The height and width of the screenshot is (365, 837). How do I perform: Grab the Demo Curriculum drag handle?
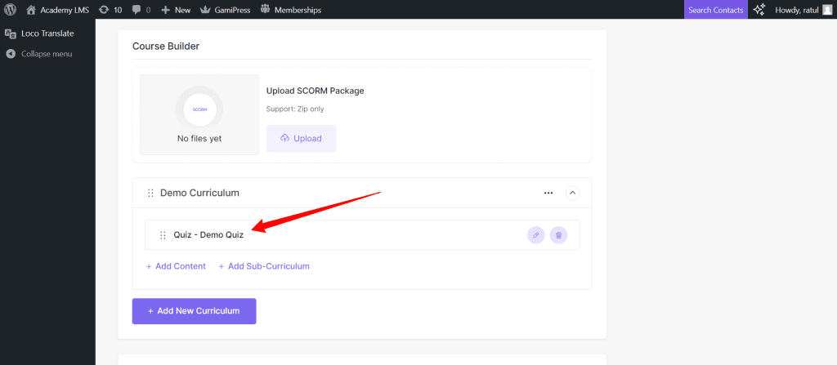click(150, 194)
